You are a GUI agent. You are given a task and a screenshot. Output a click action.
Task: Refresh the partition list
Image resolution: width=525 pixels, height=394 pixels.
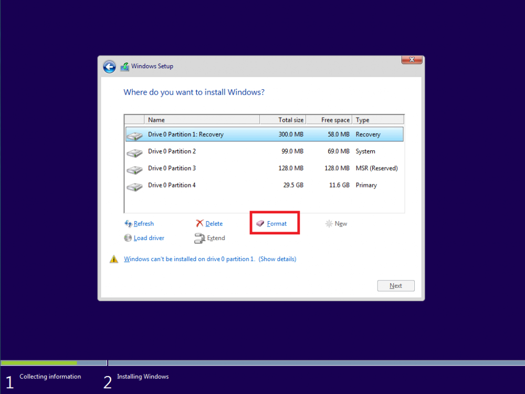(x=144, y=223)
